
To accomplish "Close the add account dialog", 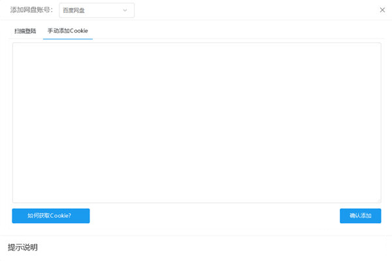I will click(x=382, y=10).
